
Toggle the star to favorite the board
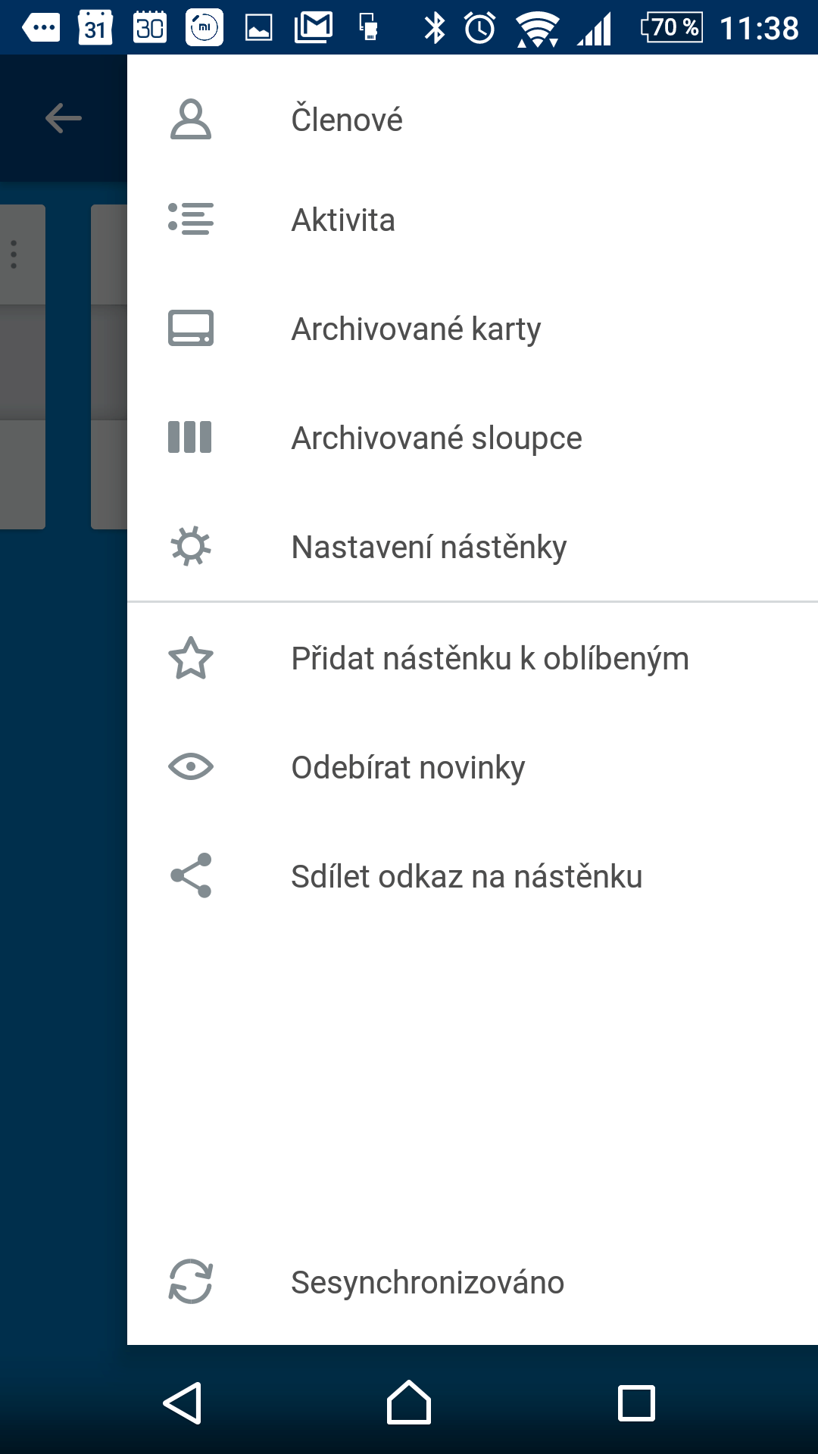[x=190, y=658]
